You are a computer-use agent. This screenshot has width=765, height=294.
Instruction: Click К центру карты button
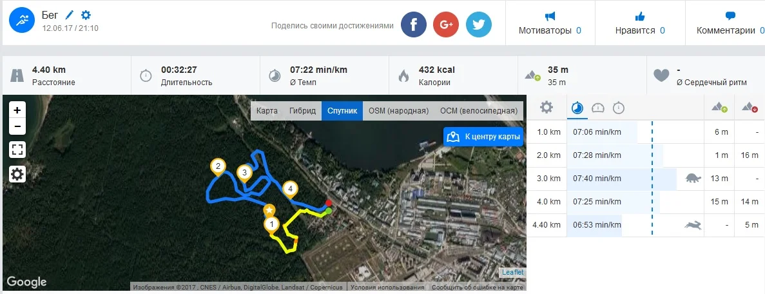pos(483,136)
